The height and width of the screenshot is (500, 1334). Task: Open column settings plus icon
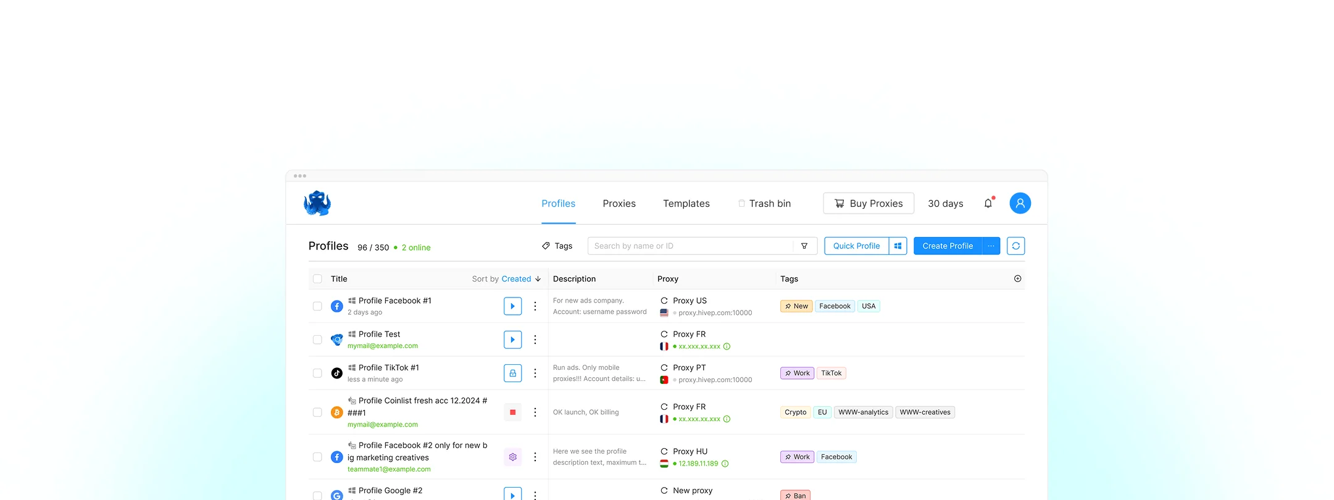[1017, 279]
